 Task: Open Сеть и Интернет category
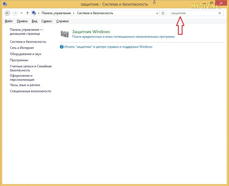point(22,48)
